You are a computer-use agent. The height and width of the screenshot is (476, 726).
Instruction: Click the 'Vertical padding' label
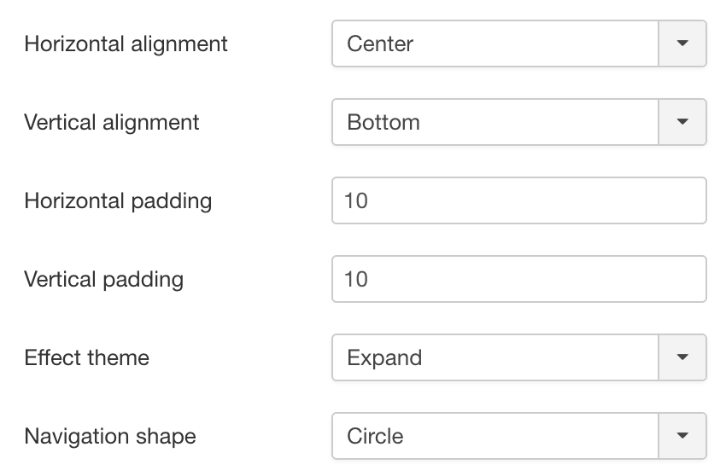[104, 279]
